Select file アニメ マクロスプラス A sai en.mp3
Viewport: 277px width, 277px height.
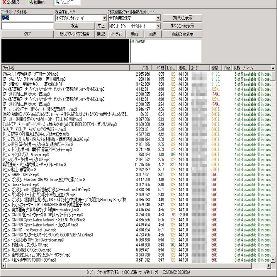(x=136, y=155)
